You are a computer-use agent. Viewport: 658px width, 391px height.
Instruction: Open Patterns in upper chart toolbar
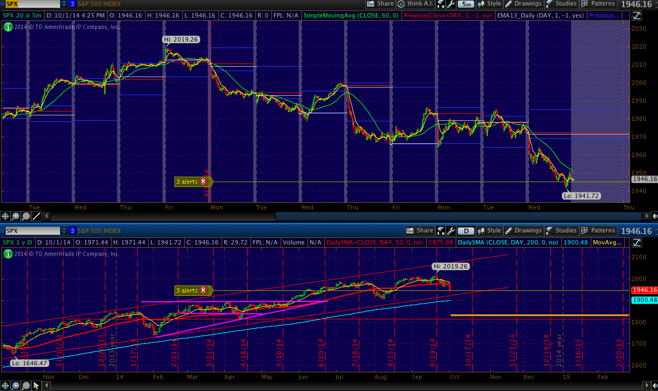[x=597, y=4]
